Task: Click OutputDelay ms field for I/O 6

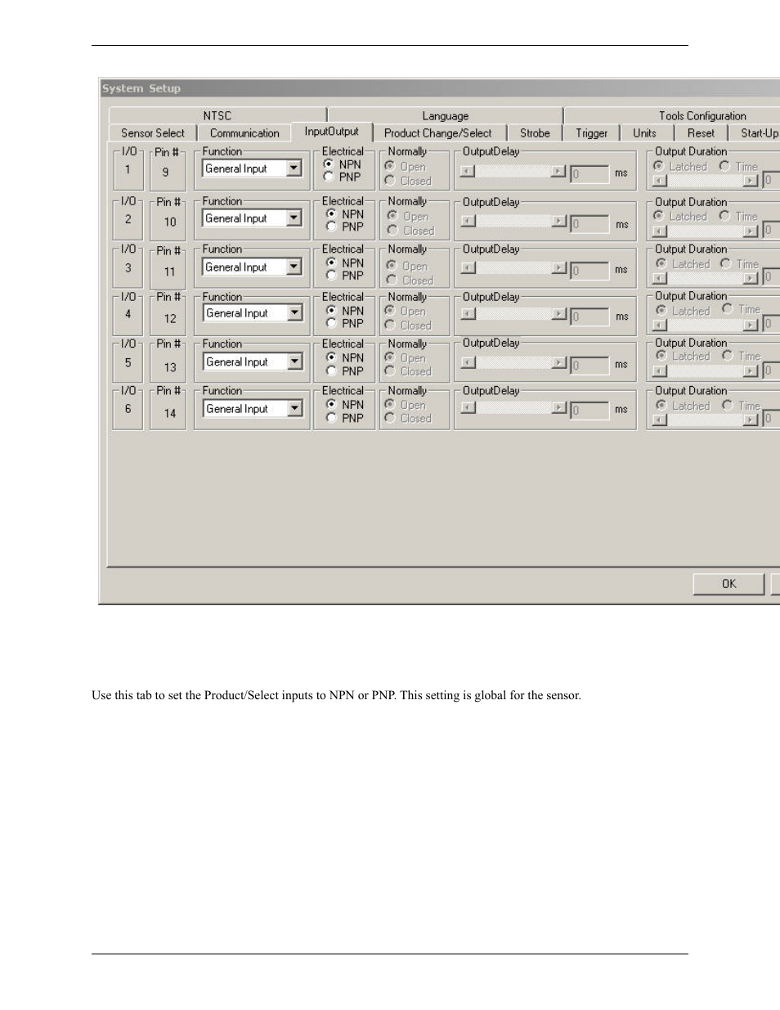Action: click(589, 410)
